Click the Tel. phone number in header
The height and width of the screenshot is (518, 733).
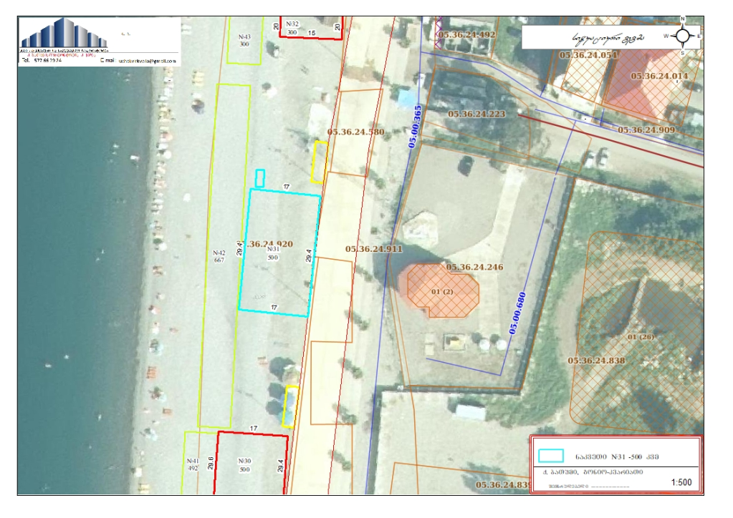coord(42,60)
